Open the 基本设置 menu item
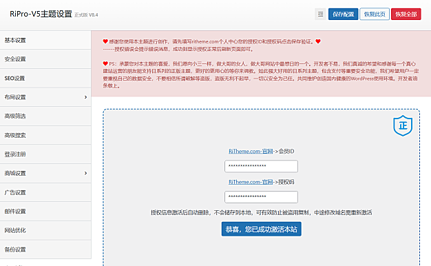 (45, 40)
